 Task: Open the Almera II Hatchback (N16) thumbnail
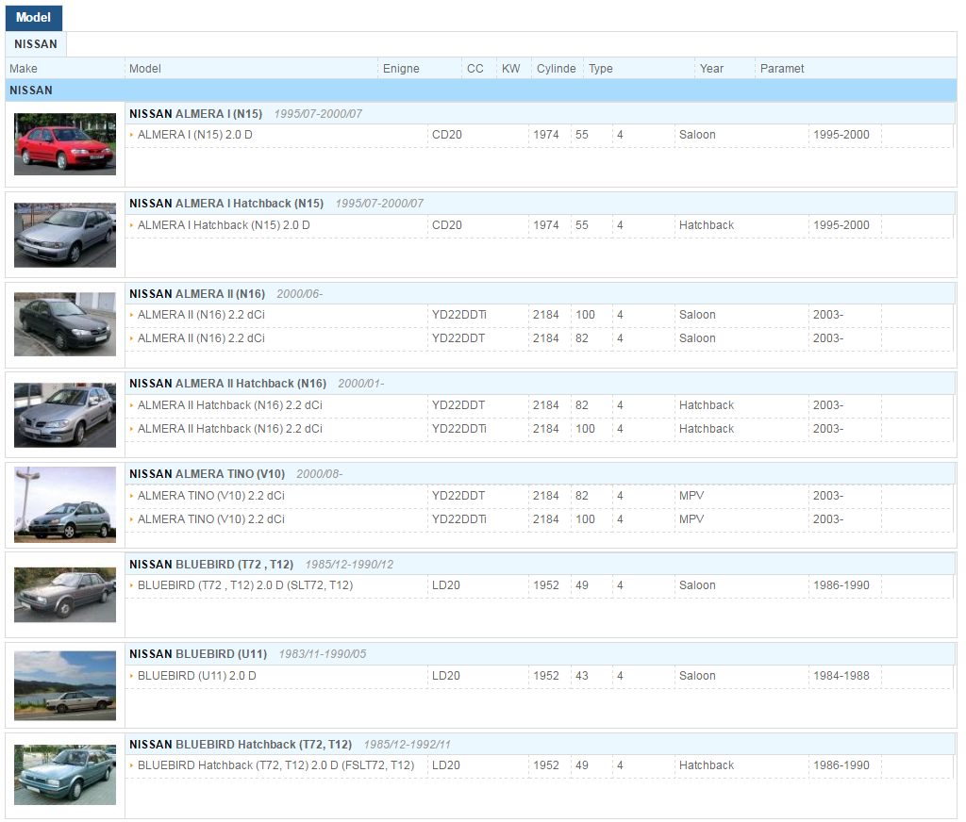point(65,415)
